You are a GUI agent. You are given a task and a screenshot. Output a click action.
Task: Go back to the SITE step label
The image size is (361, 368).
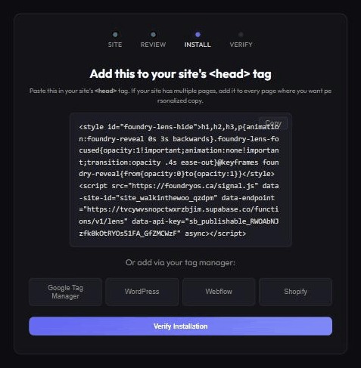click(115, 45)
